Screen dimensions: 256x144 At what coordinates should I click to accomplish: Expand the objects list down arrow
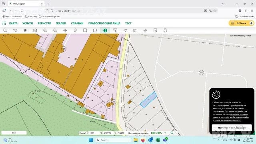point(252,23)
